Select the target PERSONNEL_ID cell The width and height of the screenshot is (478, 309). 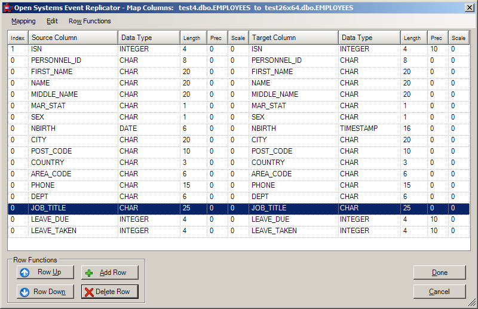(293, 60)
